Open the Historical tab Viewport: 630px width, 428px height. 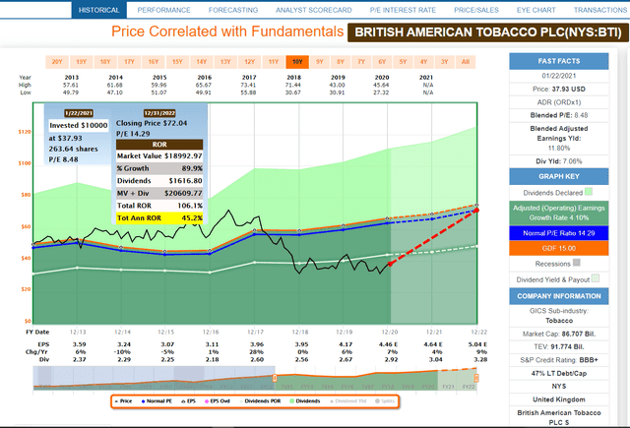pyautogui.click(x=98, y=10)
